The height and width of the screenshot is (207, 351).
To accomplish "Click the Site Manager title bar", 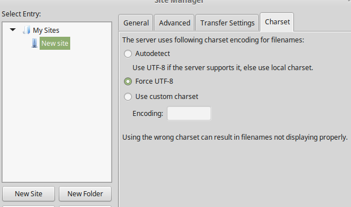I will click(179, 2).
